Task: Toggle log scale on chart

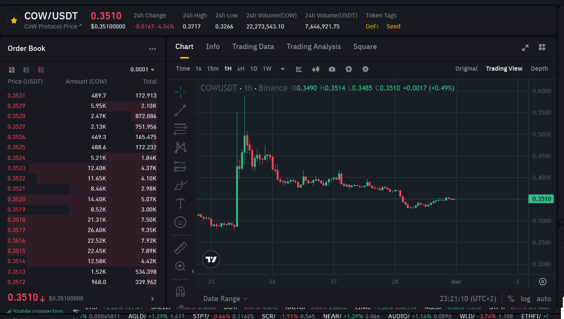Action: pos(526,299)
